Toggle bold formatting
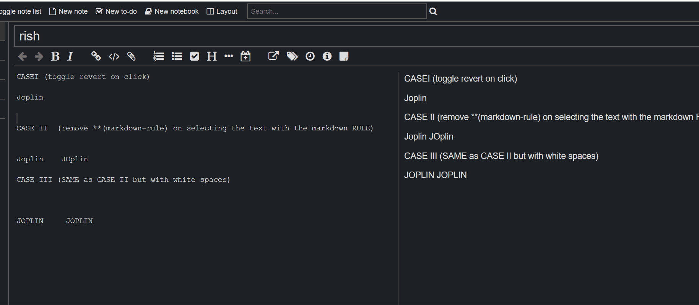 [55, 56]
